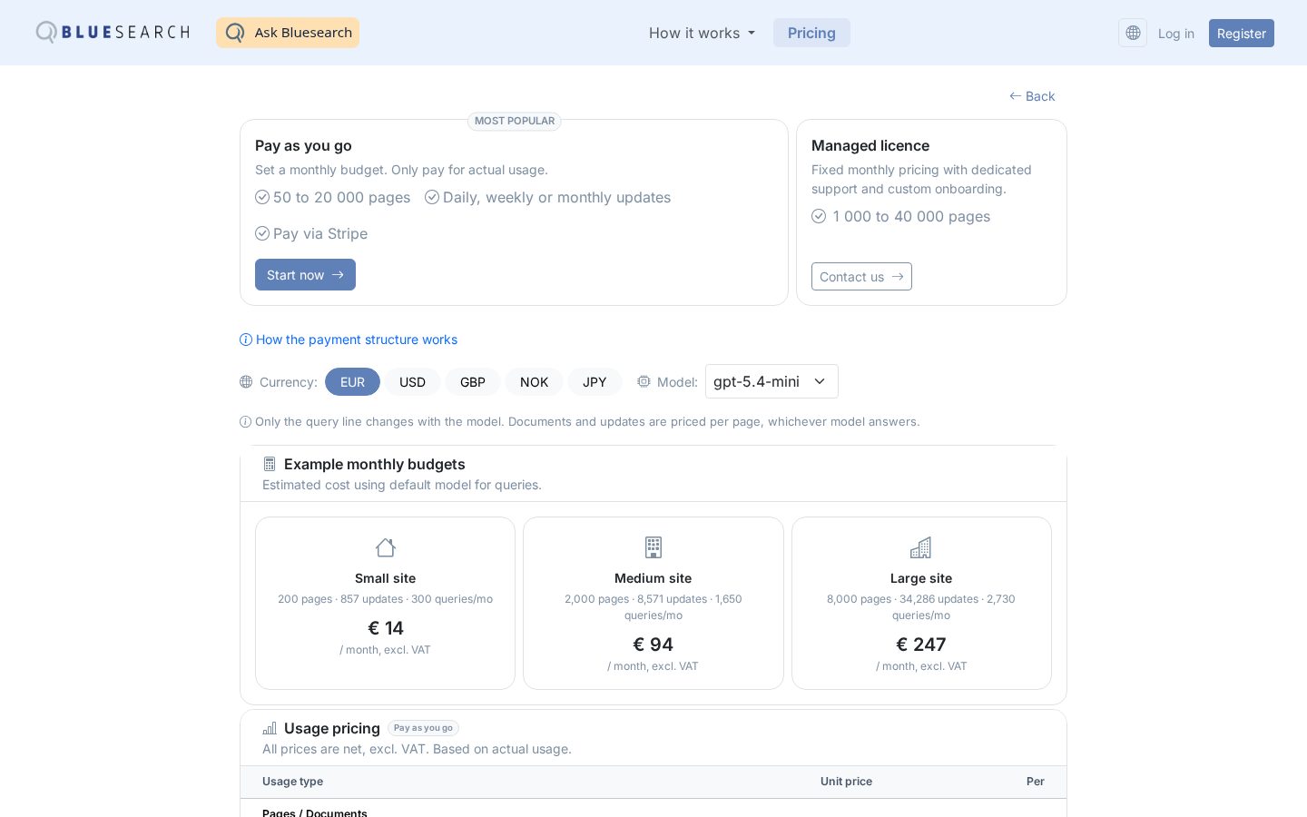The height and width of the screenshot is (817, 1307).
Task: Click the globe icon beside Currency label
Action: click(x=246, y=382)
